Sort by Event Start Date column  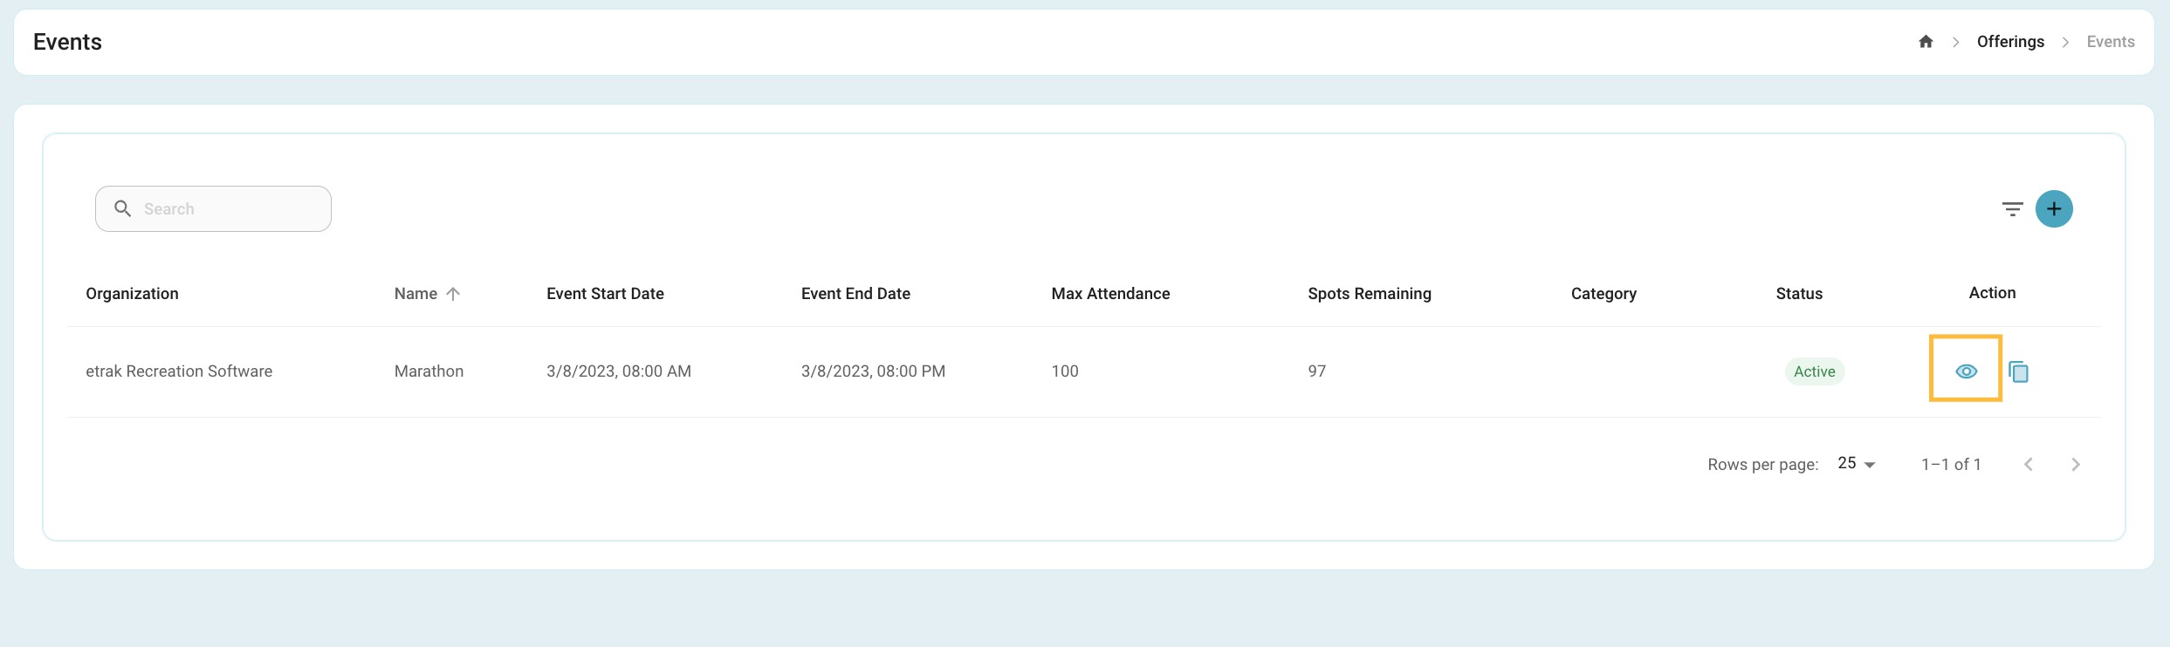[605, 294]
